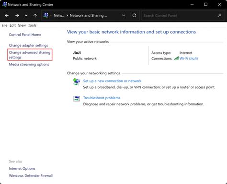Screen dimensions: 227x184
Task: Open Windows Defender Firewall link
Action: (x=31, y=175)
